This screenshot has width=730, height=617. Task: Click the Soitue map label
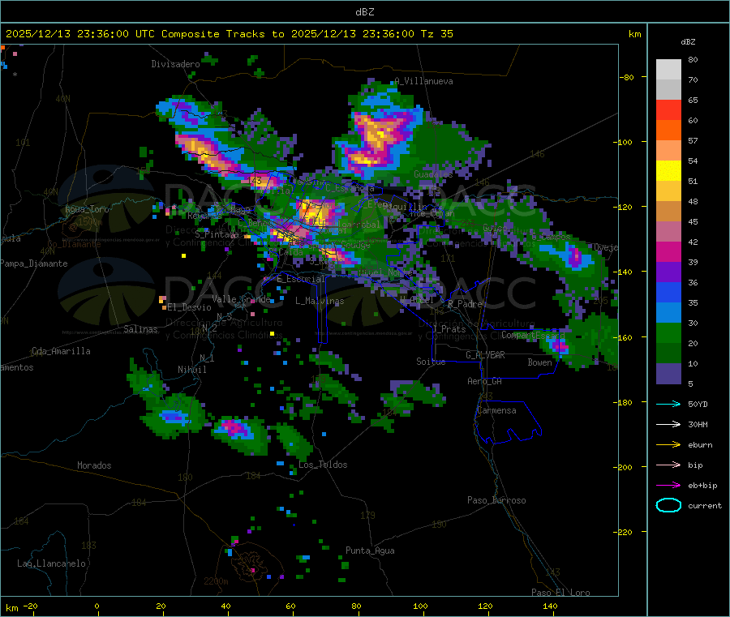(431, 362)
